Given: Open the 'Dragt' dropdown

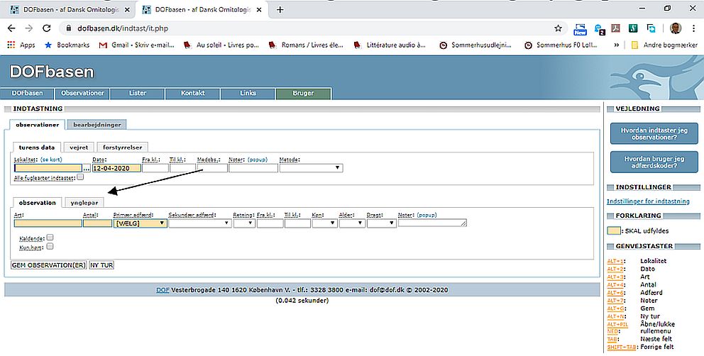Looking at the screenshot, I should [x=382, y=223].
